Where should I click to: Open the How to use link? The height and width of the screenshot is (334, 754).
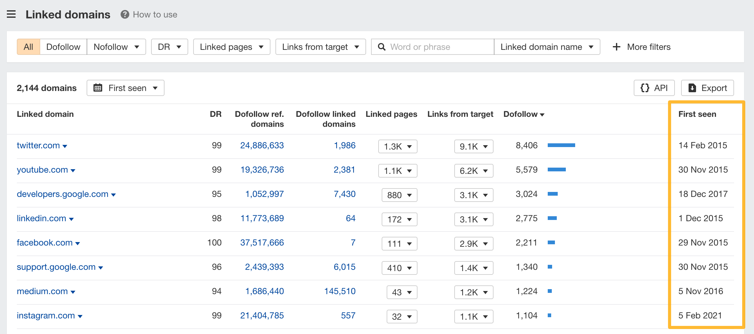(155, 14)
